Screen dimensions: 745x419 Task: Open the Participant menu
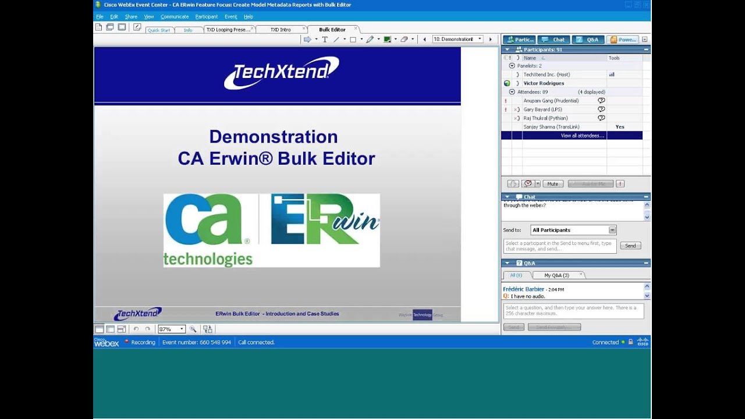[x=207, y=17]
